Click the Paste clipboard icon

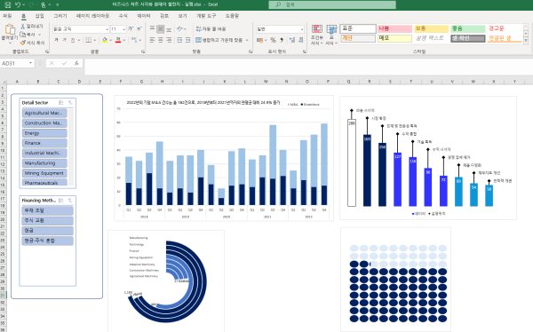point(10,29)
